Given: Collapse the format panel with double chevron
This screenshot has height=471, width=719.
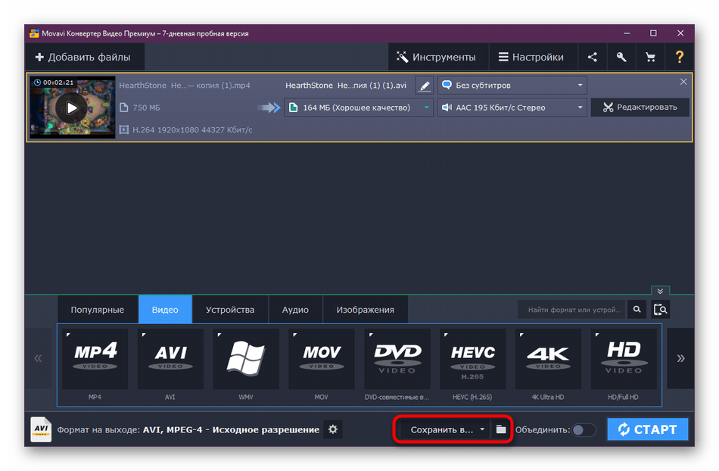Looking at the screenshot, I should click(660, 291).
